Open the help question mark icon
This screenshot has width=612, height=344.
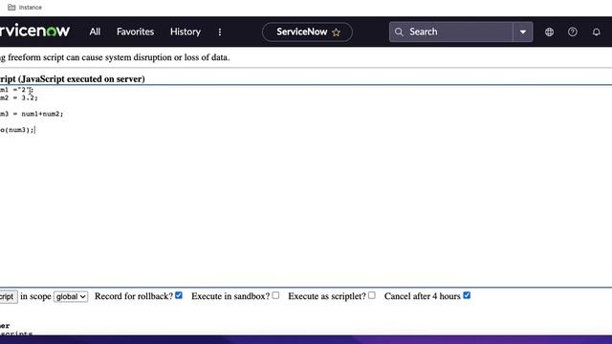click(x=573, y=32)
